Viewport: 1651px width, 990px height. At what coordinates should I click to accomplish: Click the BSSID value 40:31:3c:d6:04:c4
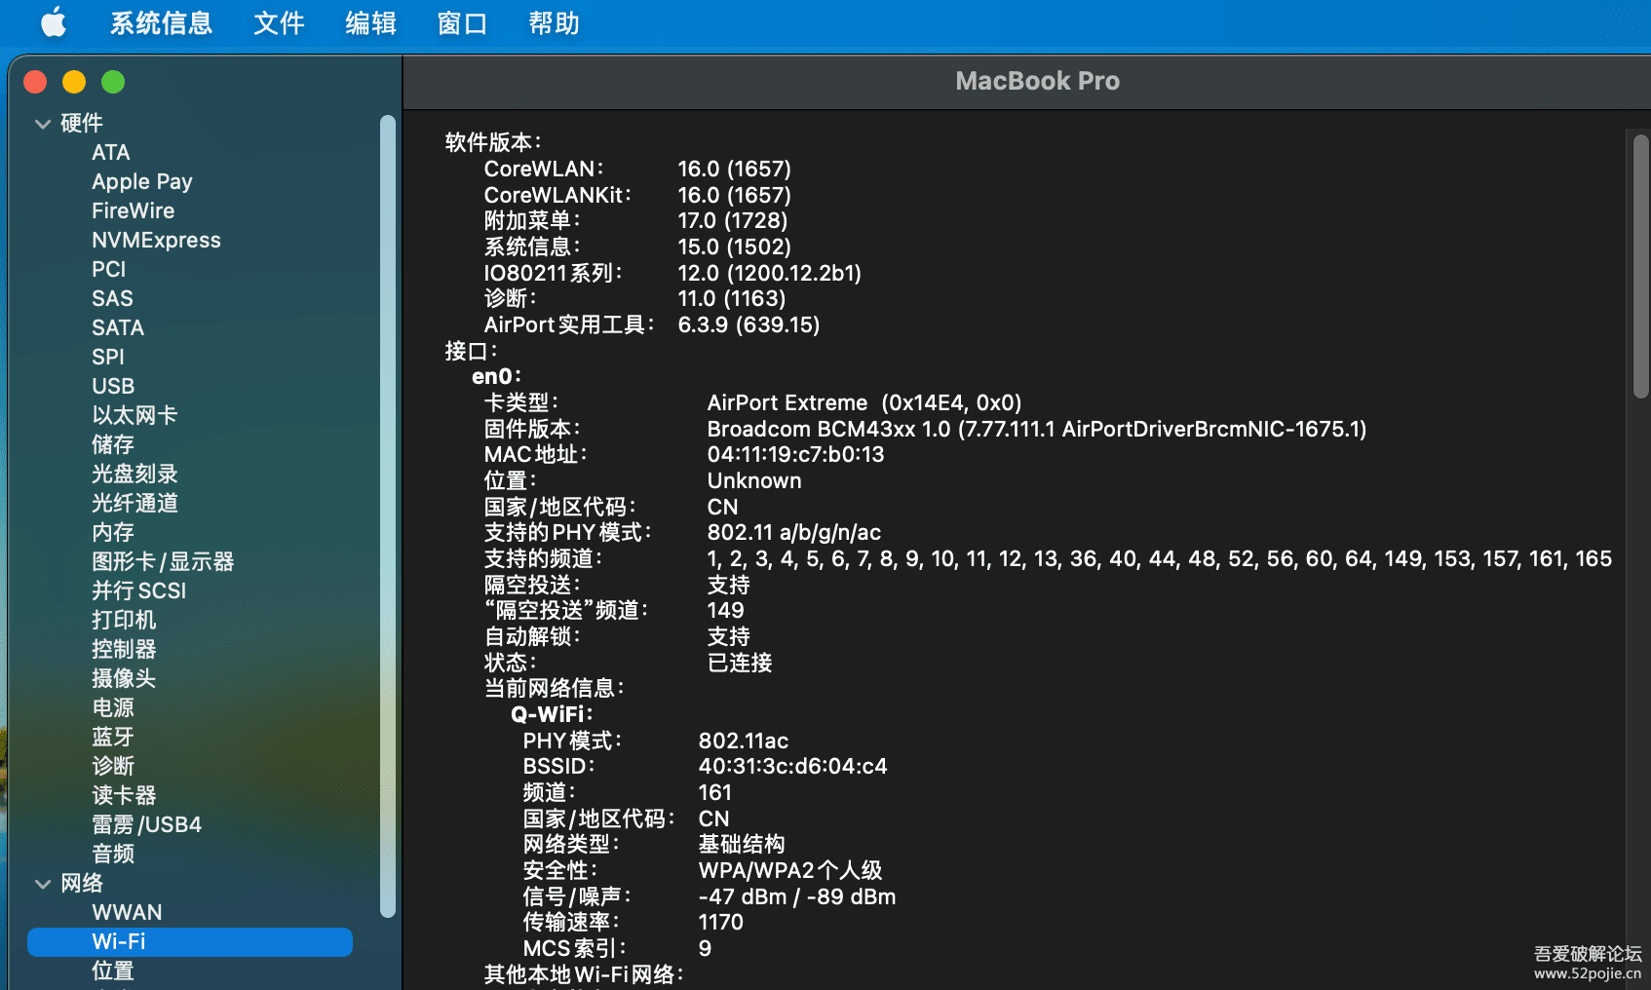point(792,767)
